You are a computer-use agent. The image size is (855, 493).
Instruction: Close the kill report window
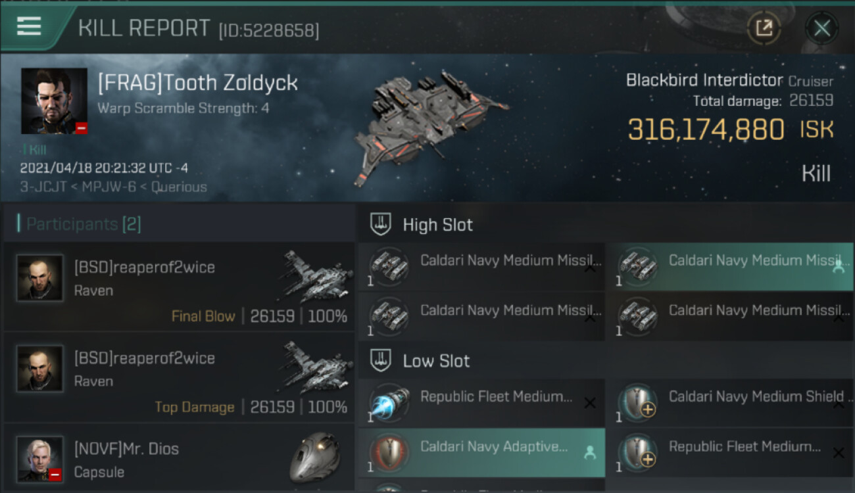pyautogui.click(x=821, y=28)
